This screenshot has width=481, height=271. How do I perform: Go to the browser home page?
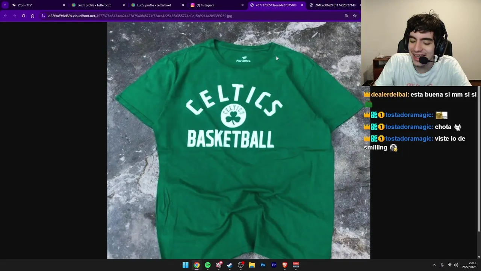pyautogui.click(x=32, y=16)
